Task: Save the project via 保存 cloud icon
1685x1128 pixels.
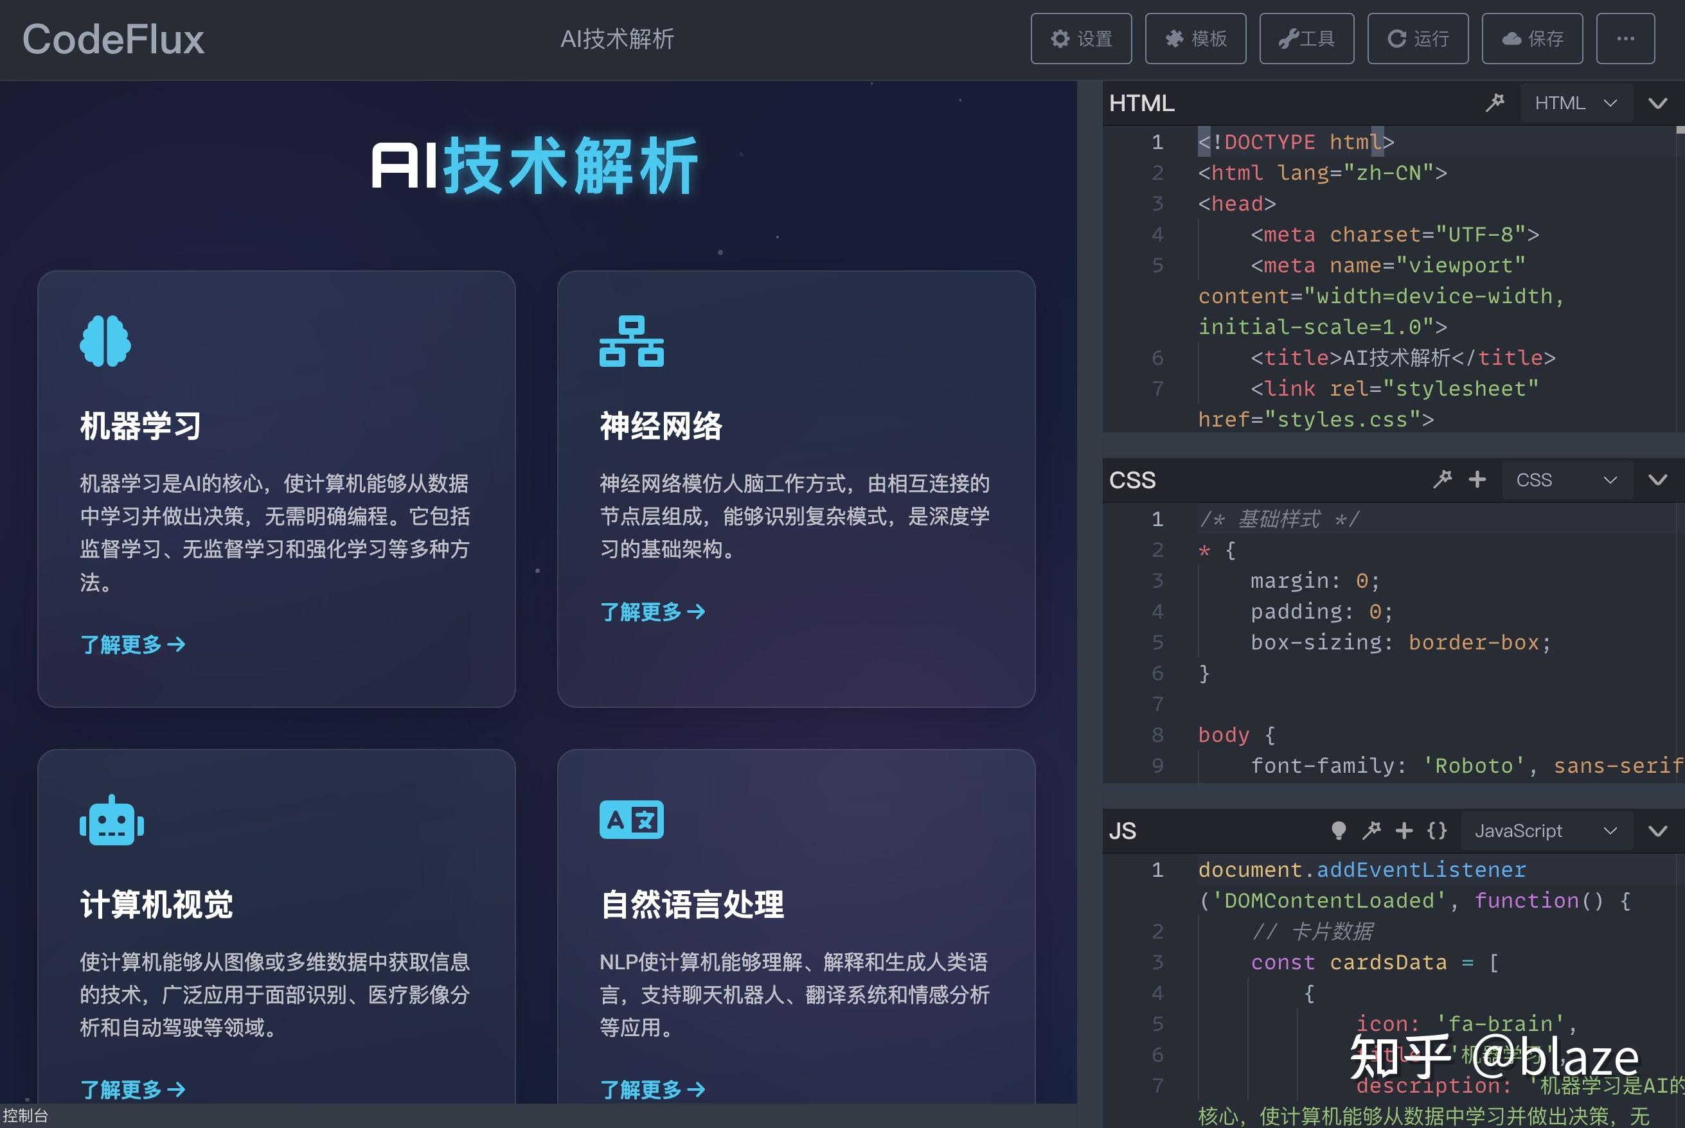Action: coord(1532,39)
